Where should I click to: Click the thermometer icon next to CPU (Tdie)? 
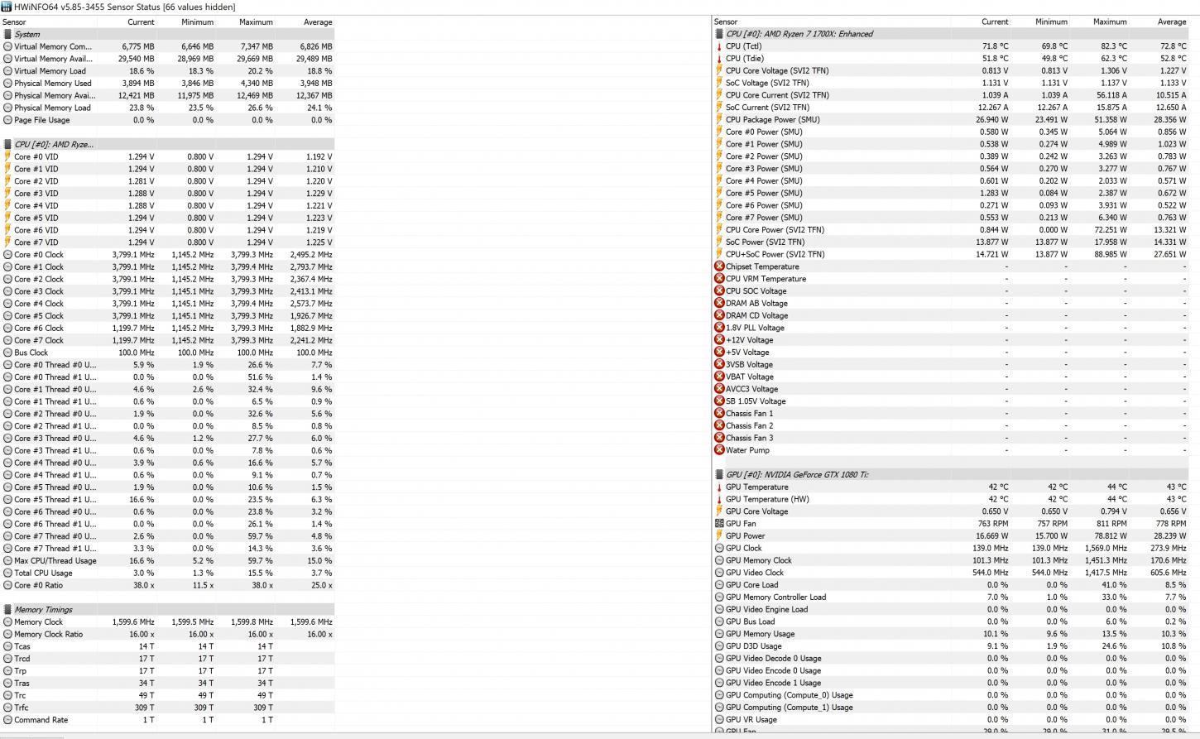719,59
